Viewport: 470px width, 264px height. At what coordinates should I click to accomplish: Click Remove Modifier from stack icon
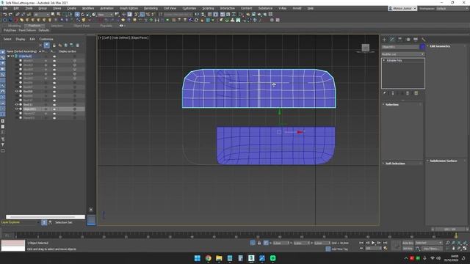pos(408,93)
